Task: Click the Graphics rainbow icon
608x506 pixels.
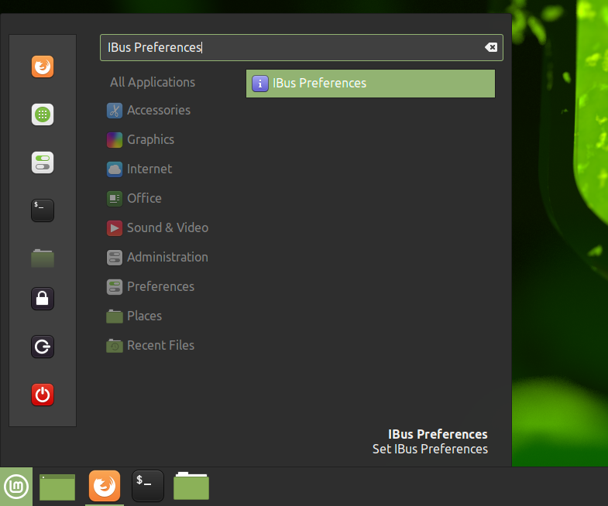Action: pos(115,140)
